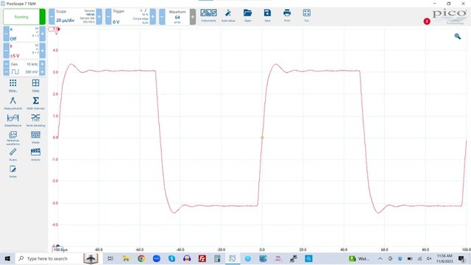Image resolution: width=471 pixels, height=265 pixels.
Task: Open the Rulers tool
Action: [13, 154]
